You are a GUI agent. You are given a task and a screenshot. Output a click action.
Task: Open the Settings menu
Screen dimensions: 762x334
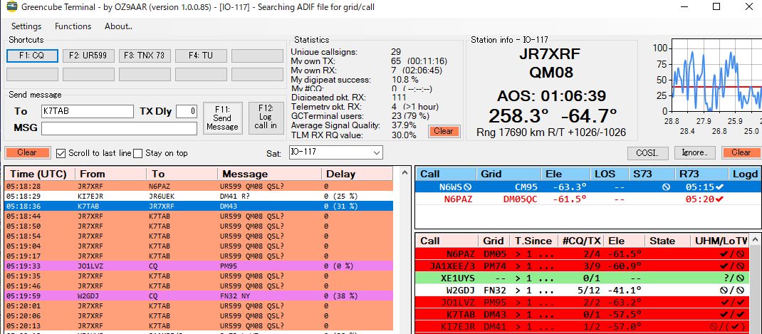[x=26, y=26]
